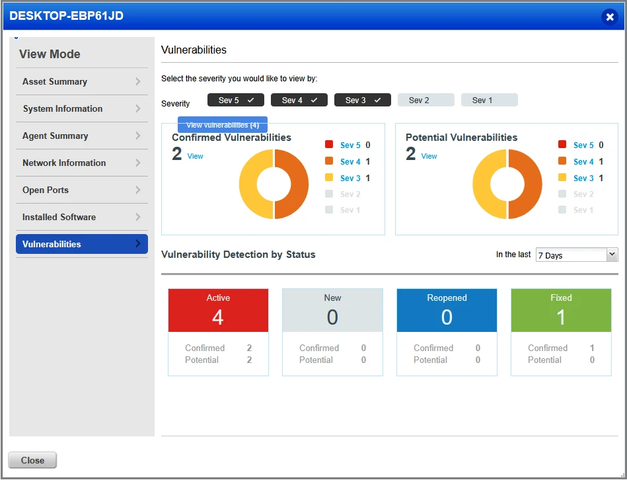Screen dimensions: 627x480
Task: Click Potential row under Reopened tile
Action: [x=447, y=360]
